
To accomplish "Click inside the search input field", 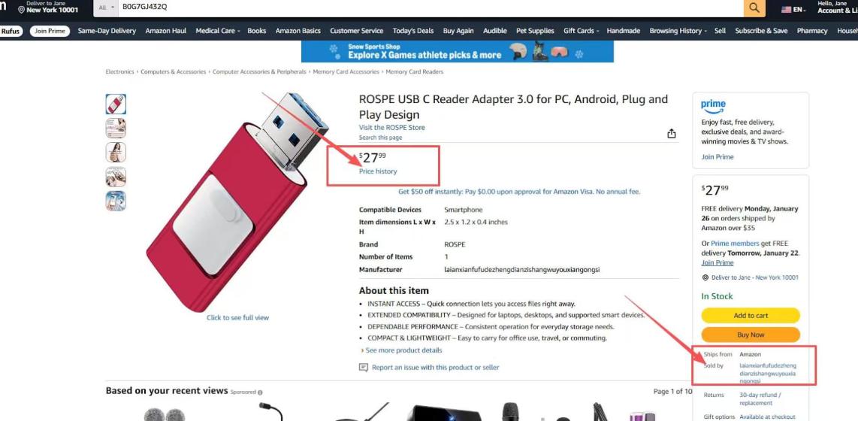I will coord(431,8).
